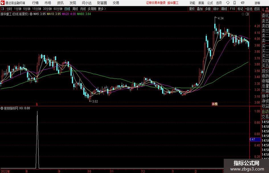Viewport: 269px width, 173px height.
Task: Open the 公式 menu
Action: [x=210, y=3]
